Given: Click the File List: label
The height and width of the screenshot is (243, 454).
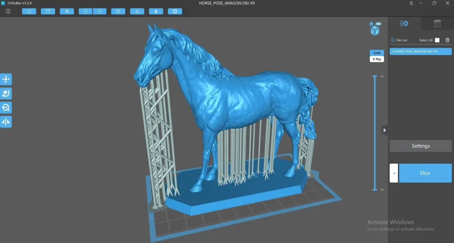Looking at the screenshot, I should [402, 40].
